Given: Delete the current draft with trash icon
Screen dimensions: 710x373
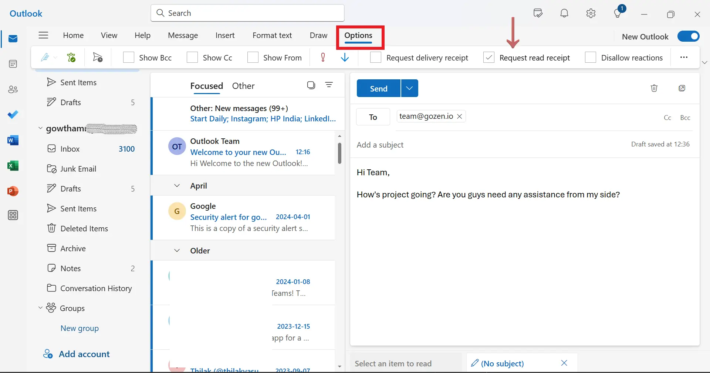Looking at the screenshot, I should coord(654,88).
